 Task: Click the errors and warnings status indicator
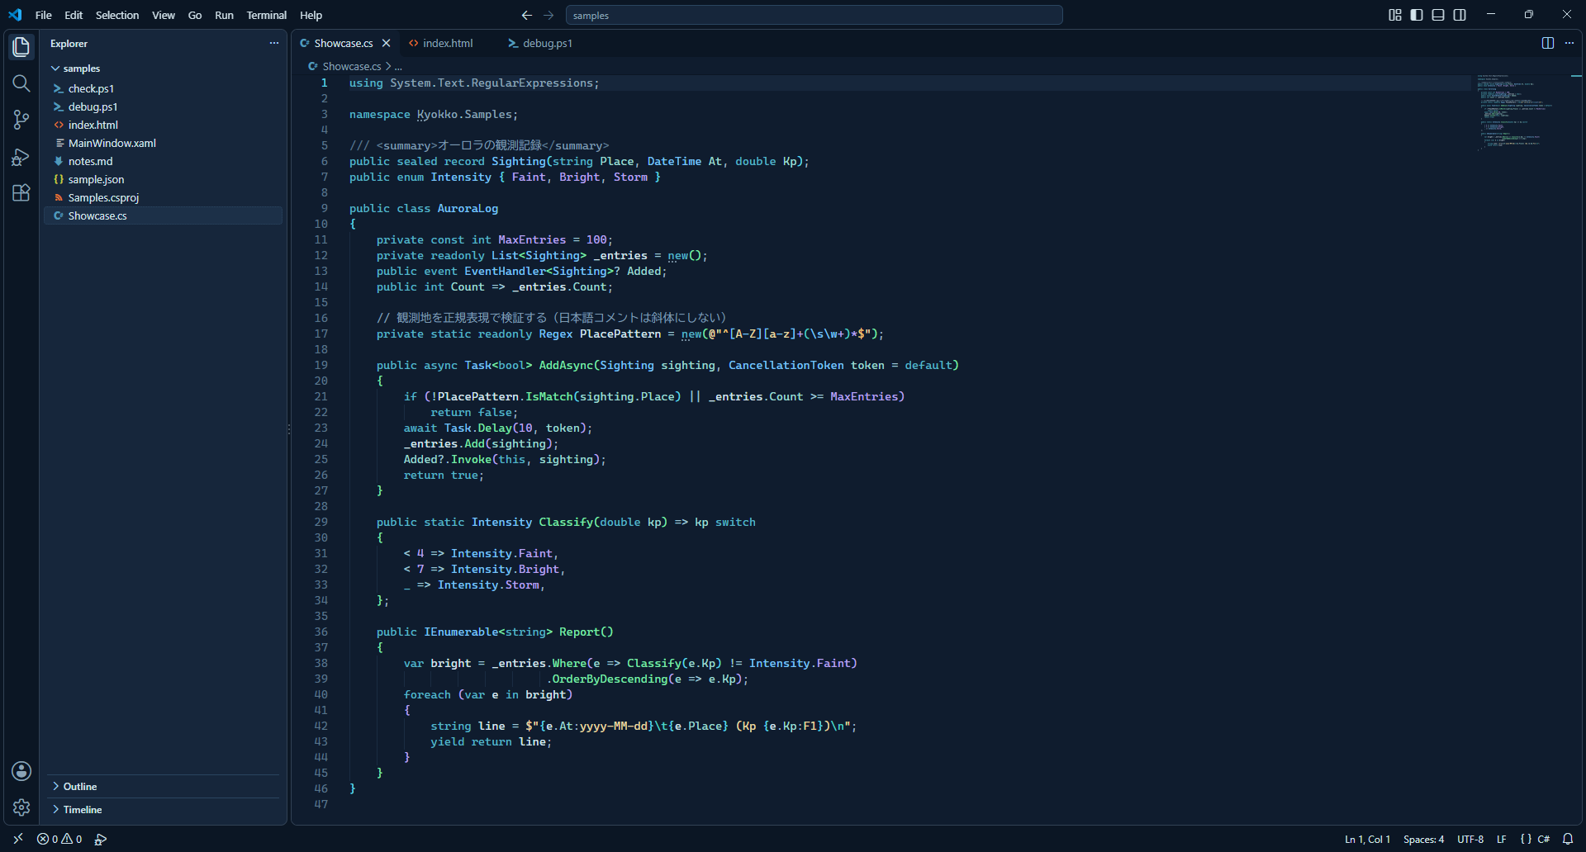59,839
